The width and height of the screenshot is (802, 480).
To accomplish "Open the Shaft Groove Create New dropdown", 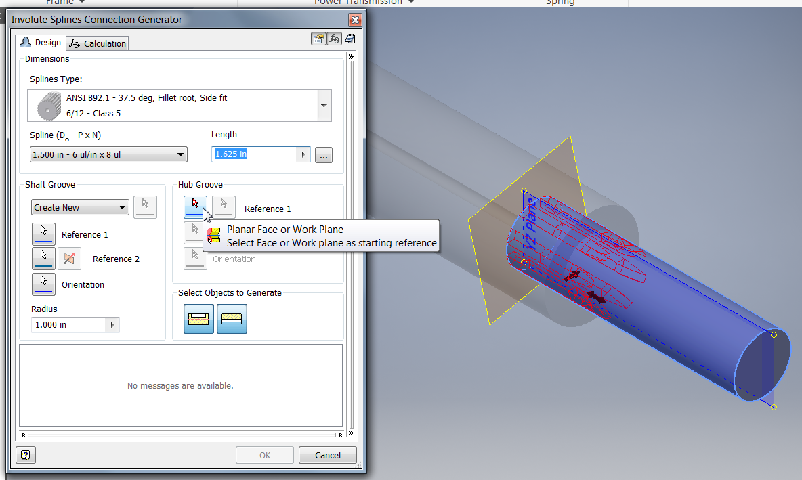I will pyautogui.click(x=80, y=208).
